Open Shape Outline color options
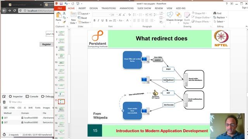The image size is (248, 139). (201, 17)
